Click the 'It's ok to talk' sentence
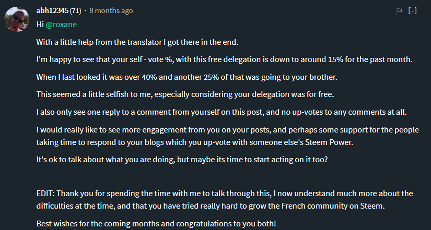The height and width of the screenshot is (230, 431). point(182,160)
